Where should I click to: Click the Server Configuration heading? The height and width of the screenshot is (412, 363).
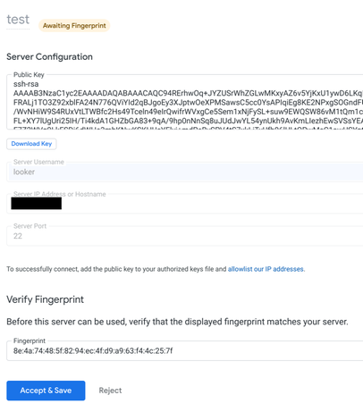click(x=49, y=56)
